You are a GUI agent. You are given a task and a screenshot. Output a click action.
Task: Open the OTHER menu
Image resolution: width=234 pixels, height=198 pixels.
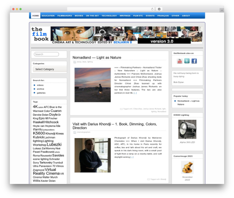point(175,15)
